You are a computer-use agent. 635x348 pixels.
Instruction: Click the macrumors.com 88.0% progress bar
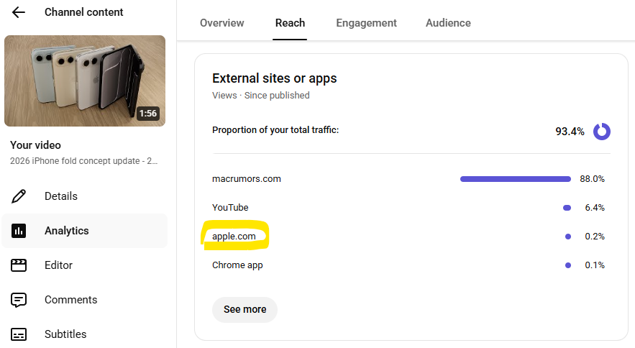(x=515, y=179)
